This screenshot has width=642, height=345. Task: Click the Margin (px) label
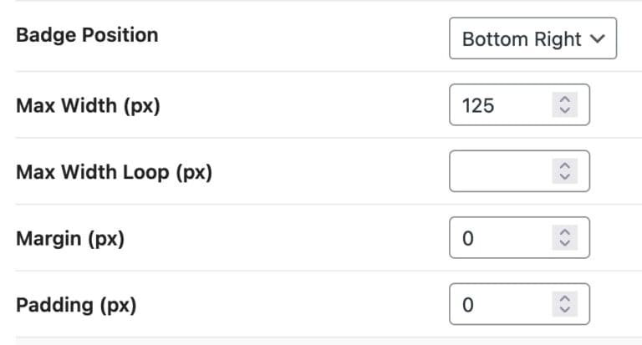click(x=70, y=239)
